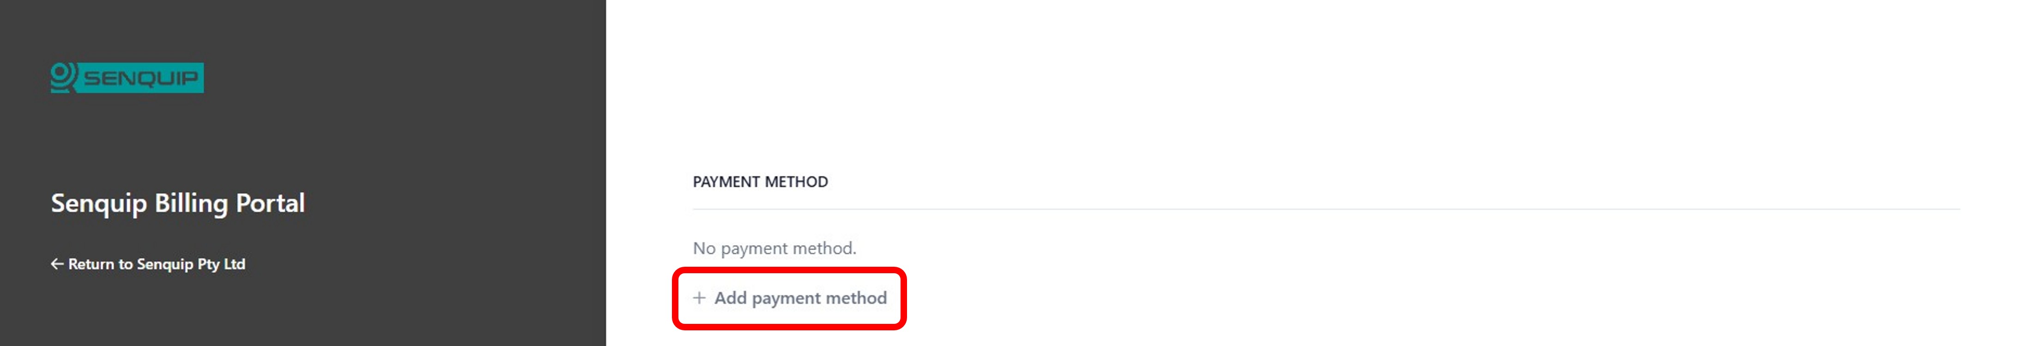
Task: Click the word 'Billing' in the sidebar title
Action: tap(191, 203)
